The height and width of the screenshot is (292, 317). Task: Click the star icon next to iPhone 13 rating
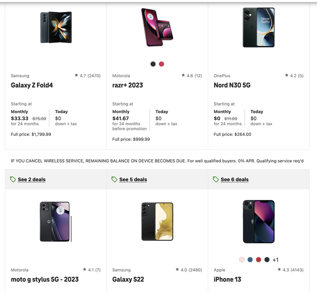[x=279, y=270]
